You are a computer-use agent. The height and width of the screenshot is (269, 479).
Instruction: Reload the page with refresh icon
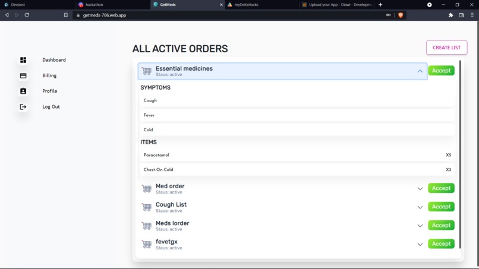tap(27, 15)
